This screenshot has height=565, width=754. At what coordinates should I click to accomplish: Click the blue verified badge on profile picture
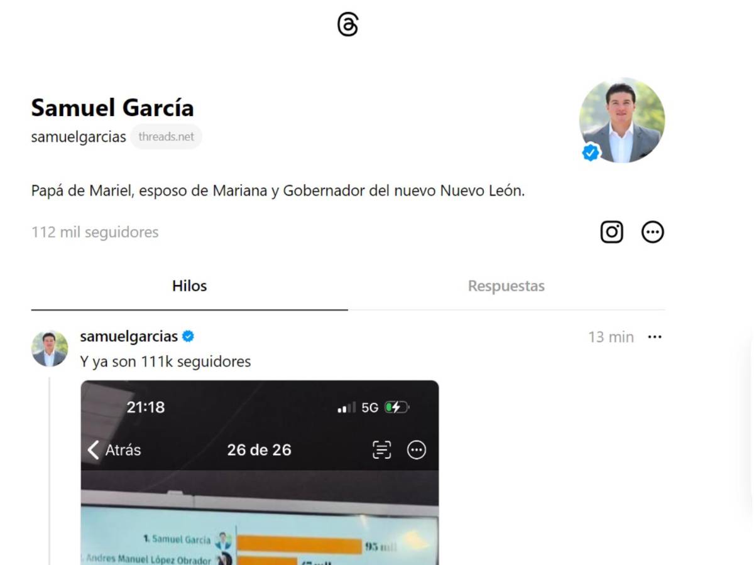tap(590, 151)
